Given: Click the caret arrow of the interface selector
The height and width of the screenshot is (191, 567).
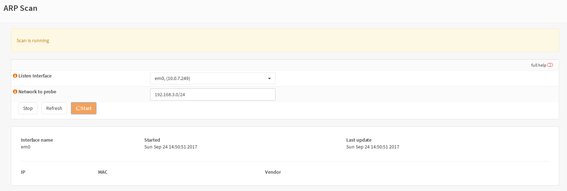Looking at the screenshot, I should 269,79.
